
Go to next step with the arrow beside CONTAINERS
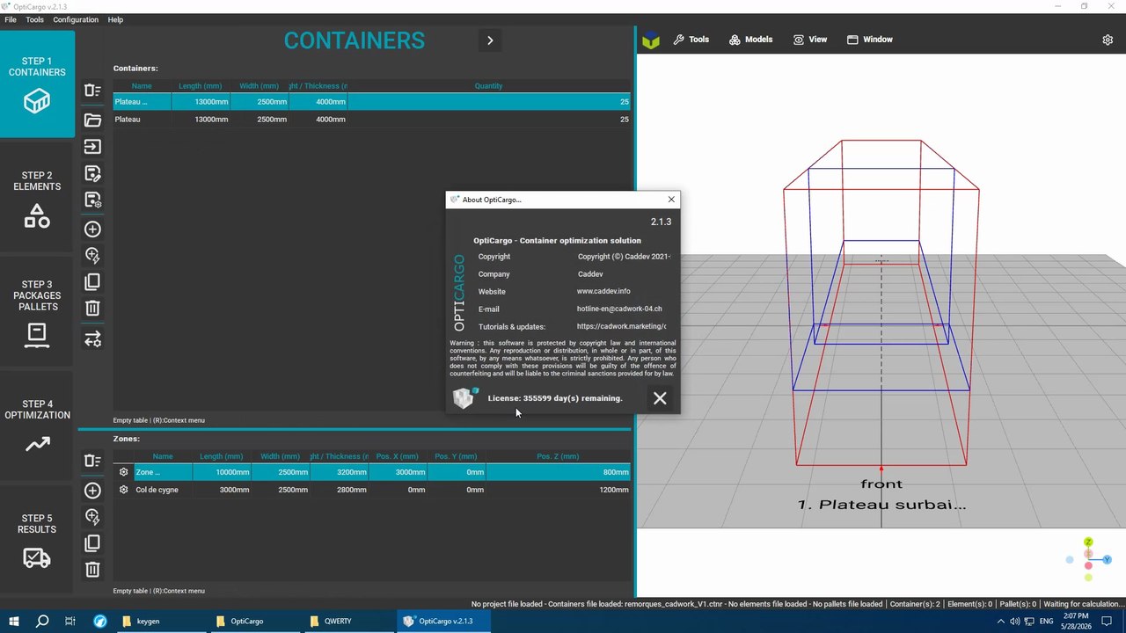490,40
